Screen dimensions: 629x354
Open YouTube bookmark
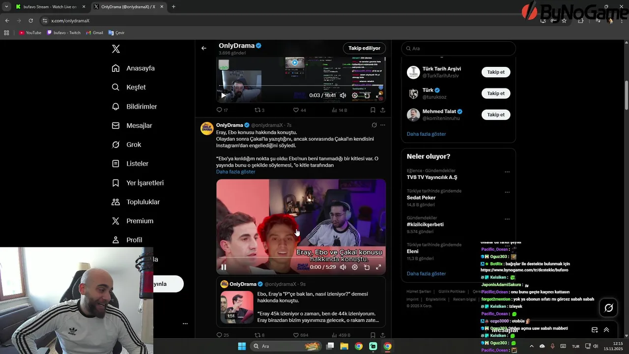[30, 32]
